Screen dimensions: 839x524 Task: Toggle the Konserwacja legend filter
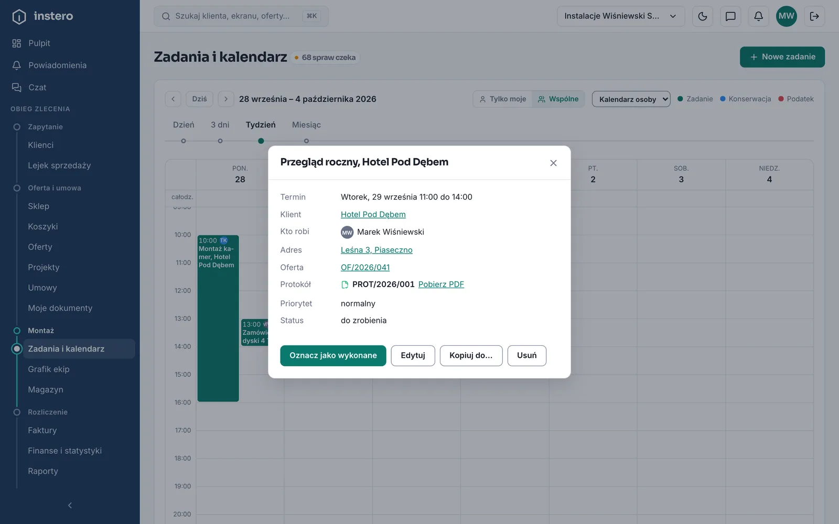[x=745, y=99]
